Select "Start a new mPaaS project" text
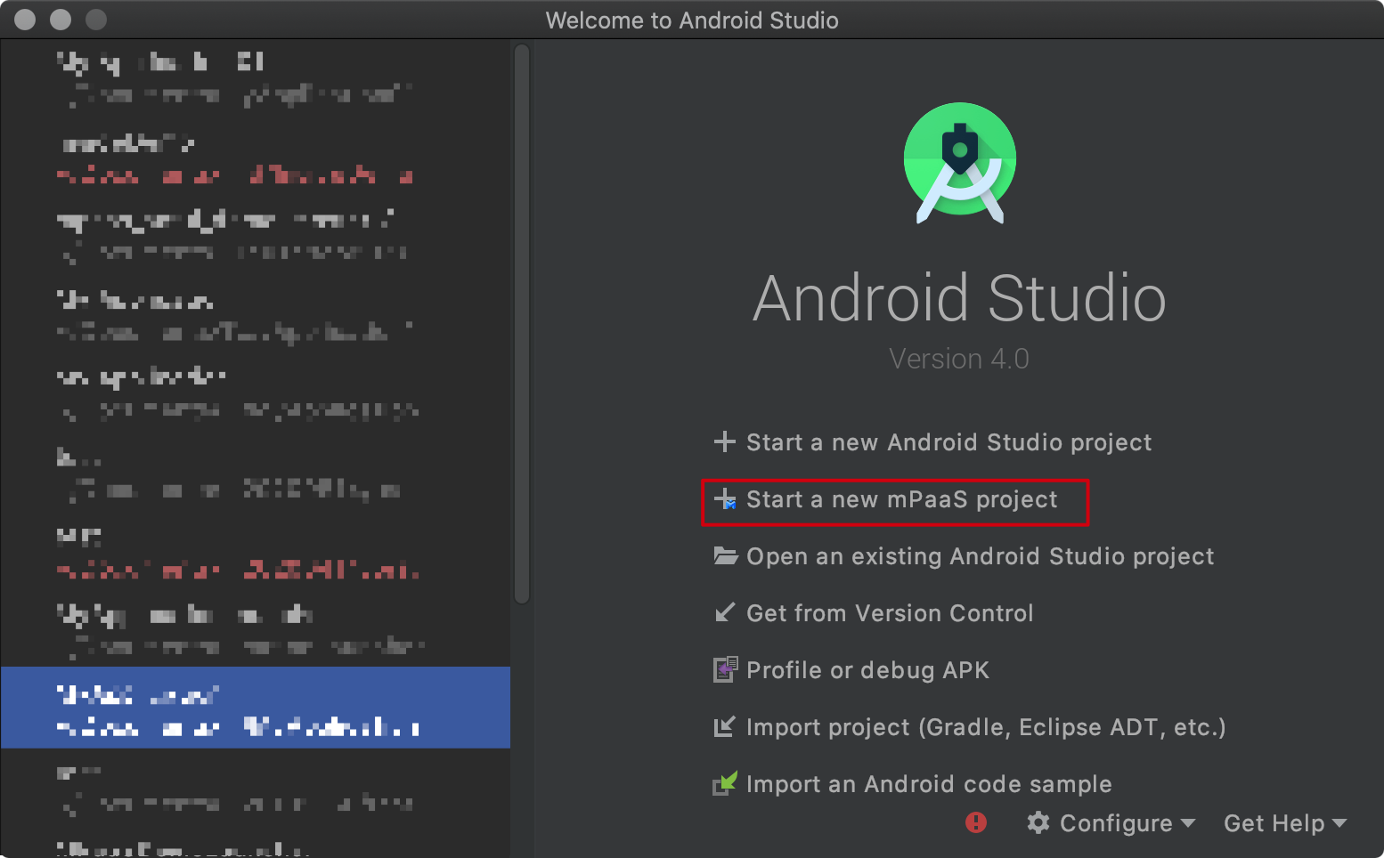The image size is (1384, 858). click(x=901, y=499)
